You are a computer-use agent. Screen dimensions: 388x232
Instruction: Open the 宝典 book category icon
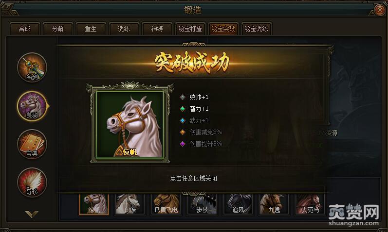[32, 144]
